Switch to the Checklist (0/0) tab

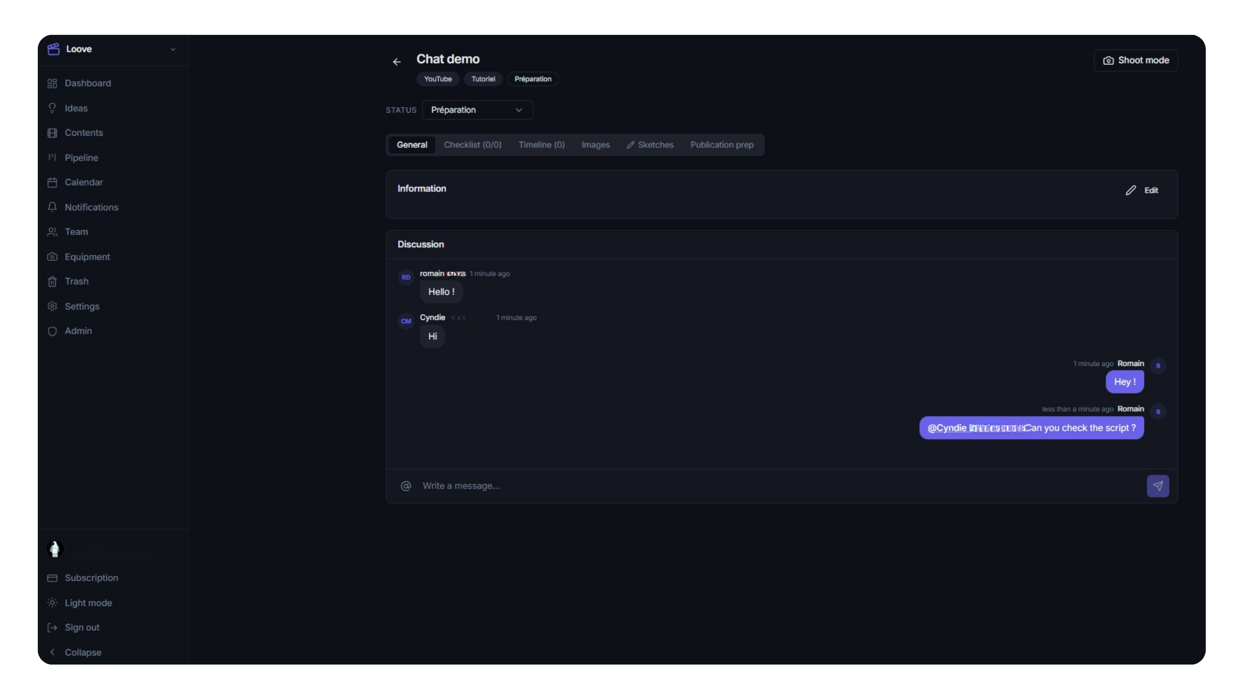pyautogui.click(x=472, y=145)
